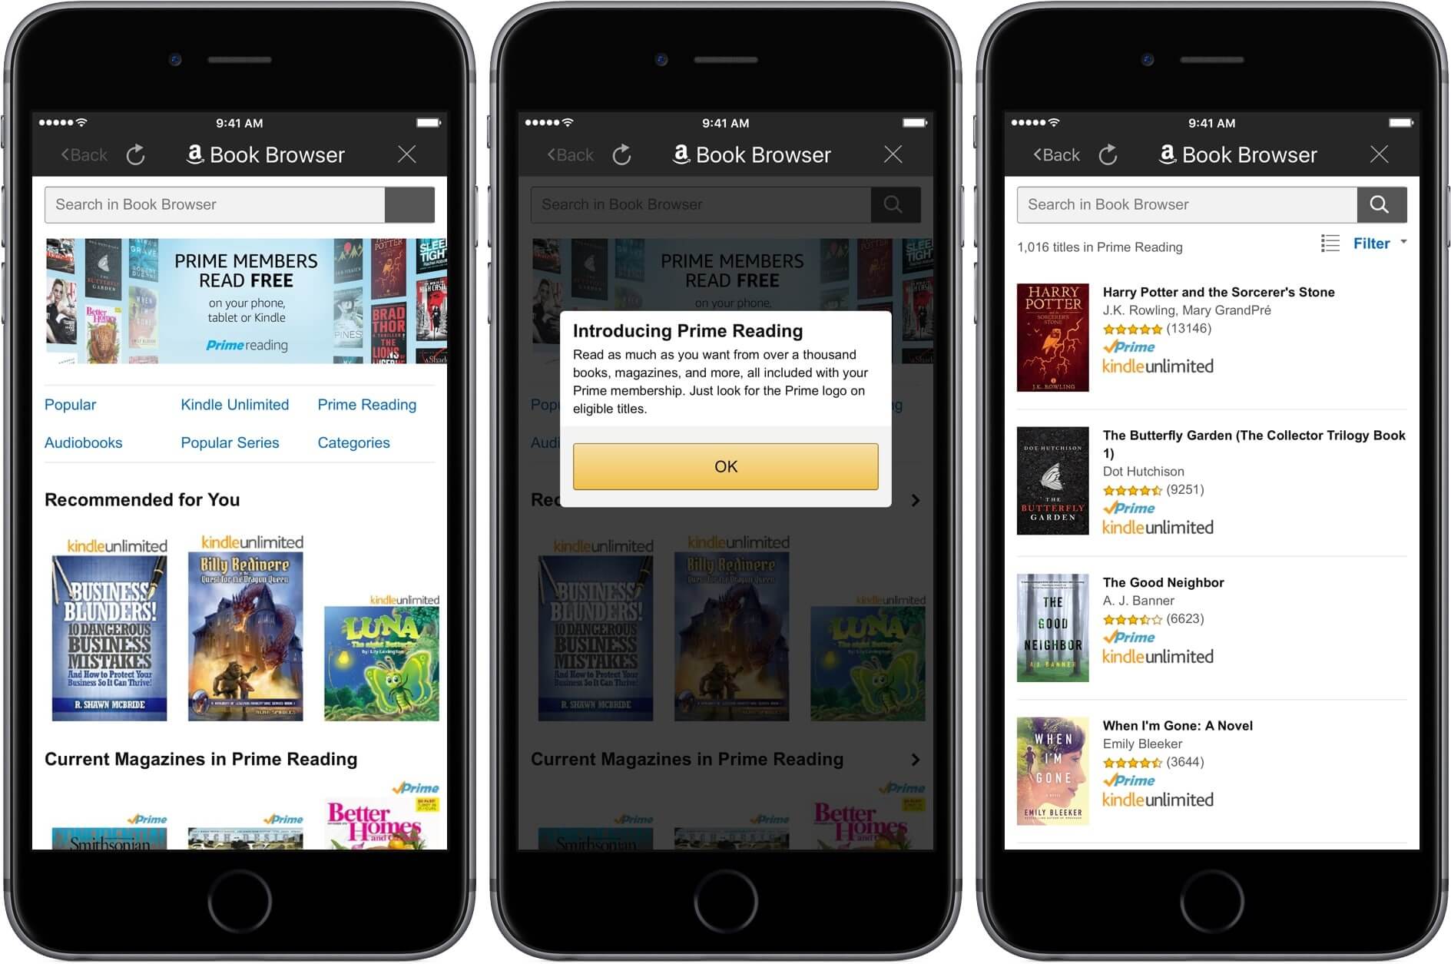Focus the Search in Book Browser field, left phone

(214, 204)
